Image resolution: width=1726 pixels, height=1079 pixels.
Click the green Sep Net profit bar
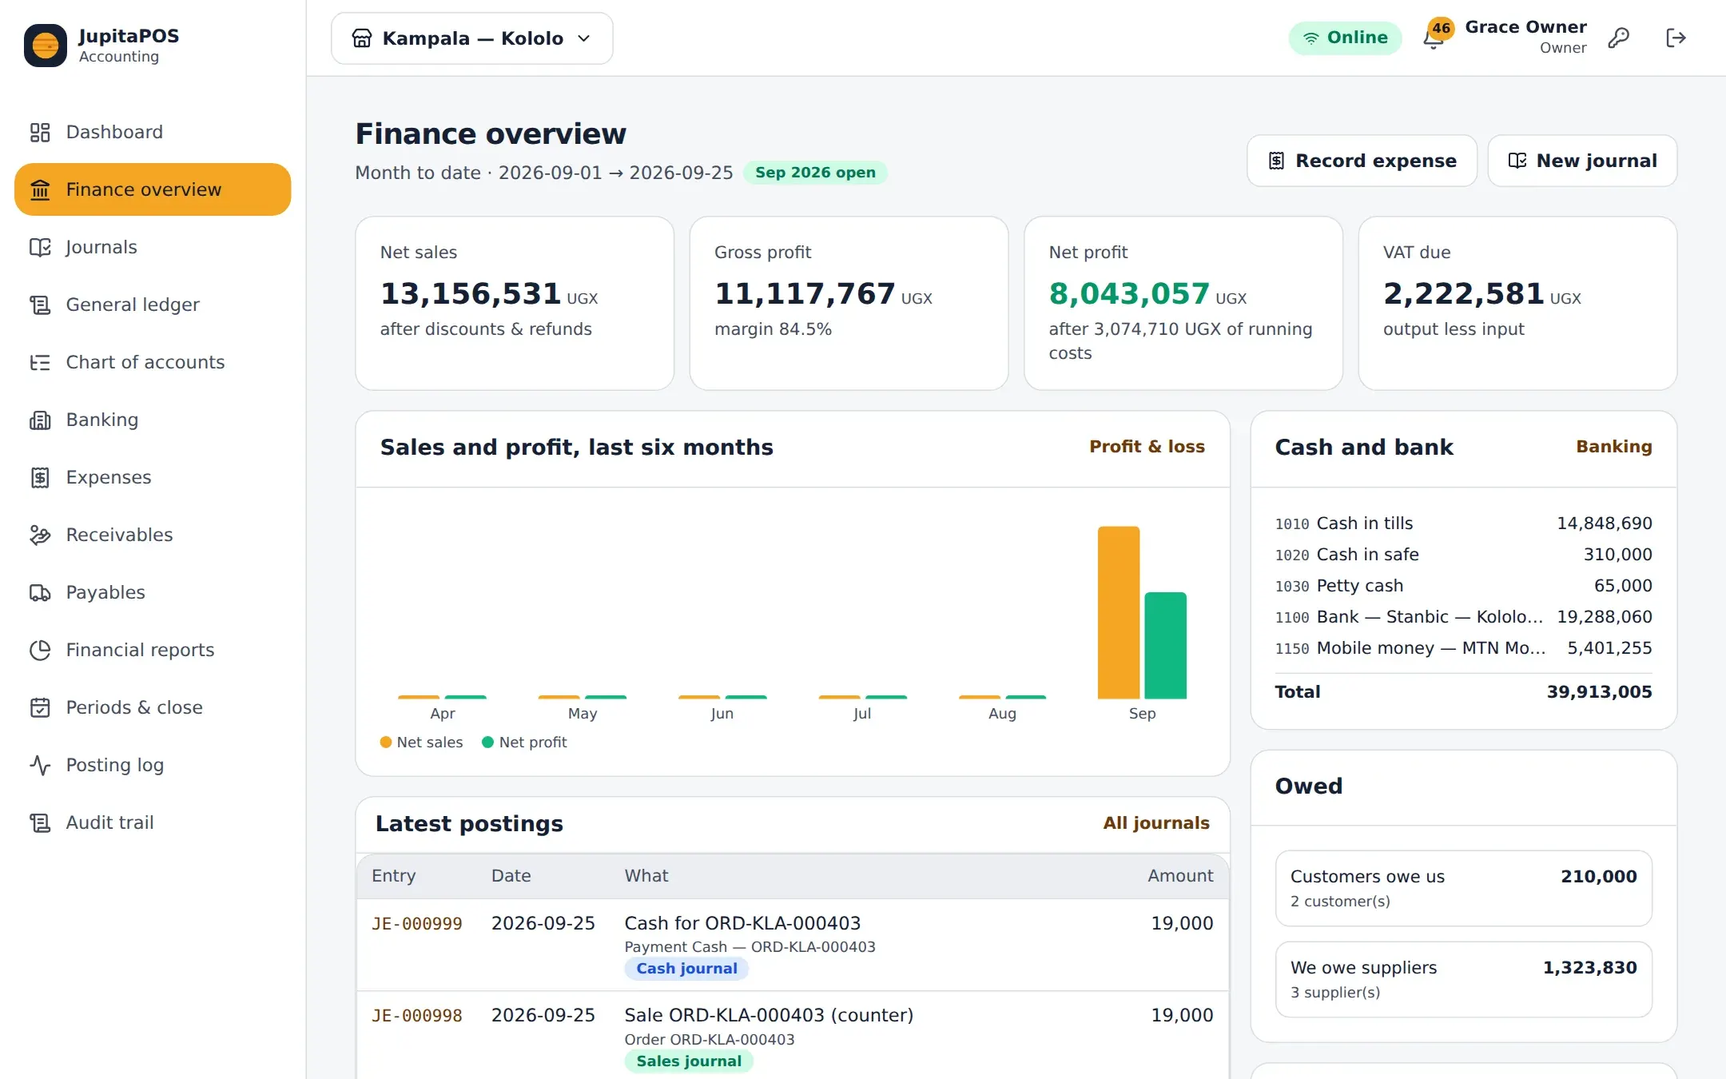(x=1165, y=646)
